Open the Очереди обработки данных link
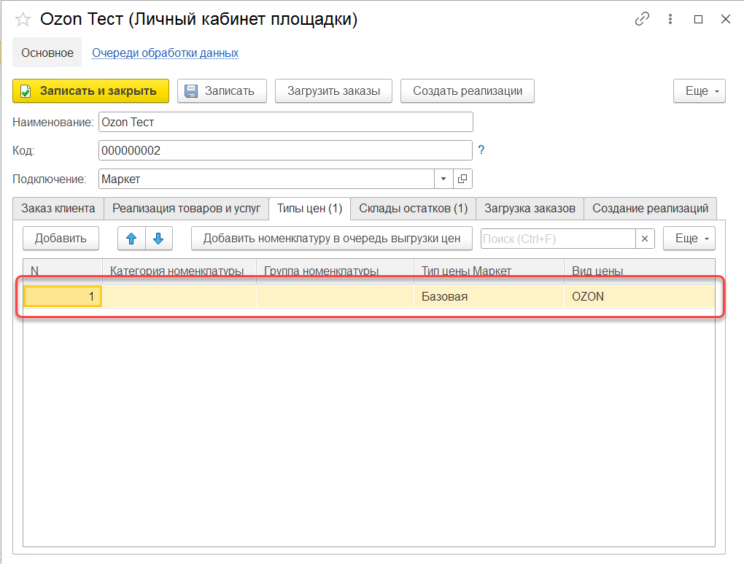The width and height of the screenshot is (744, 564). [165, 53]
